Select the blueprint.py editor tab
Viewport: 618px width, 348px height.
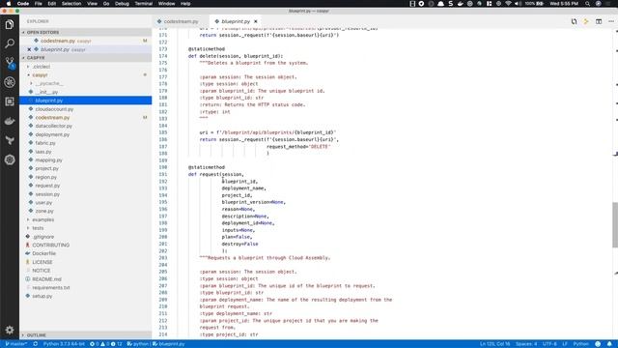(236, 21)
